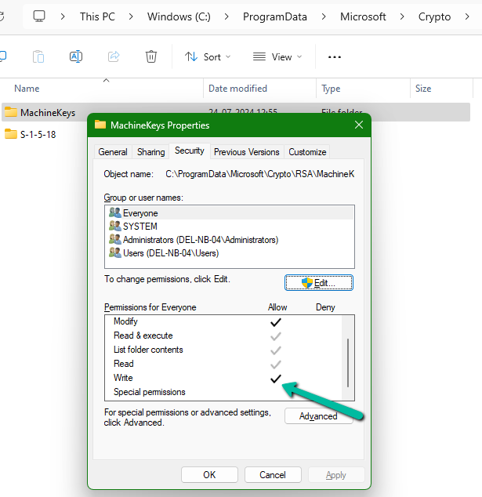
Task: Switch to the Sharing tab
Action: pyautogui.click(x=150, y=152)
